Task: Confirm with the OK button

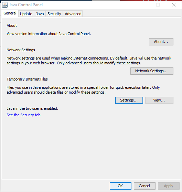Action: pos(120,186)
